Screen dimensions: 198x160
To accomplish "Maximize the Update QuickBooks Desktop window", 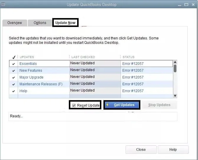I will click(x=186, y=4).
